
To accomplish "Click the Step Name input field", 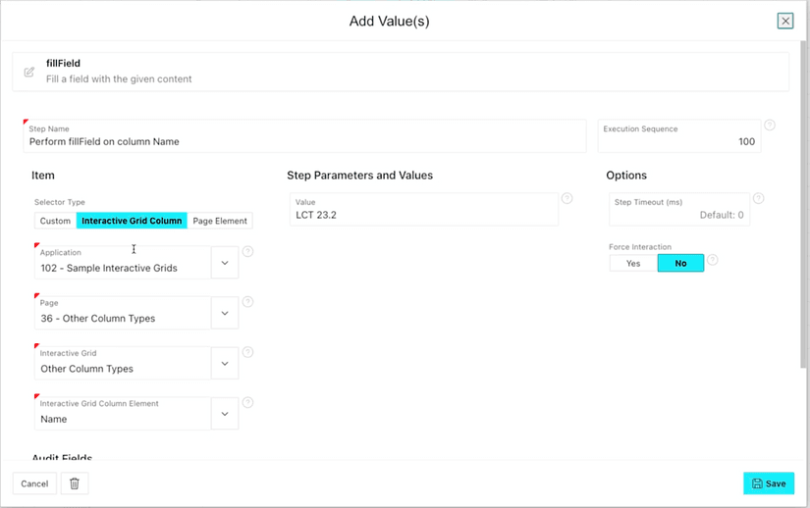I will (304, 136).
